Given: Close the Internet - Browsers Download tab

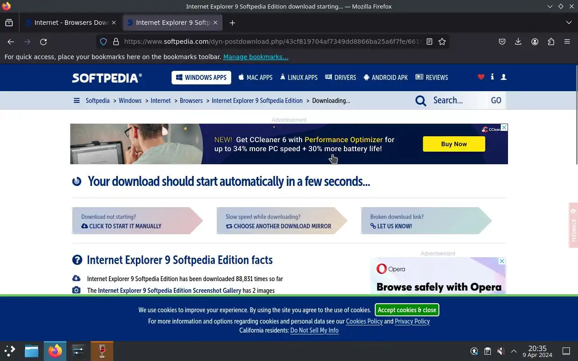Looking at the screenshot, I should tap(113, 23).
